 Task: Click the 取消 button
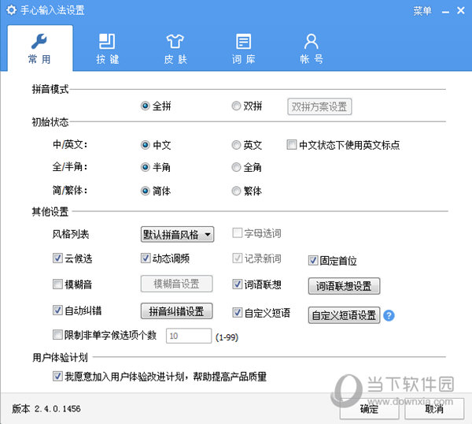[x=434, y=409]
